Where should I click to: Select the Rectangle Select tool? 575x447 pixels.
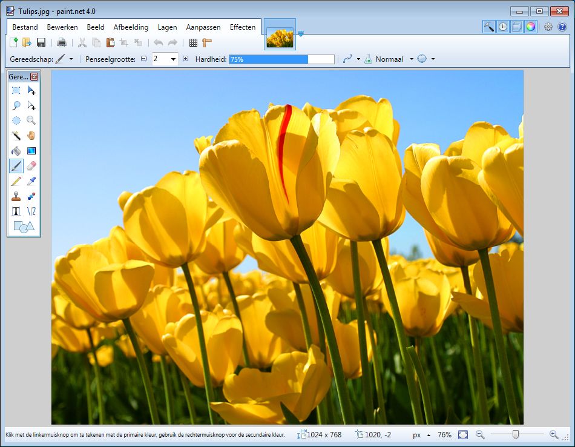(x=16, y=90)
